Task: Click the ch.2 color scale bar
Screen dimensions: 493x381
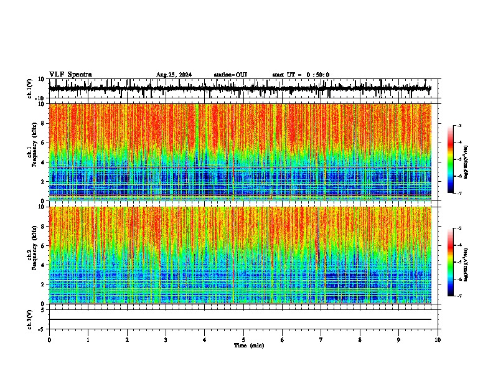Action: (x=451, y=262)
